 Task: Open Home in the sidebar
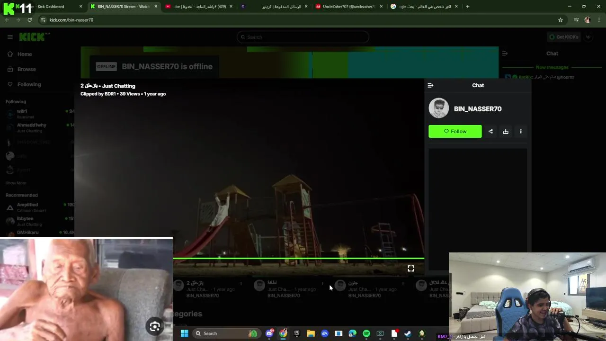tap(20, 54)
